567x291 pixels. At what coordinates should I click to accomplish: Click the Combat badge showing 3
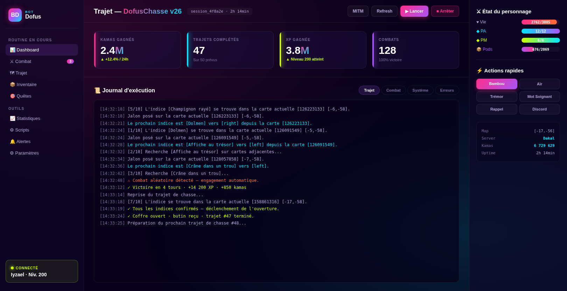[x=70, y=61]
